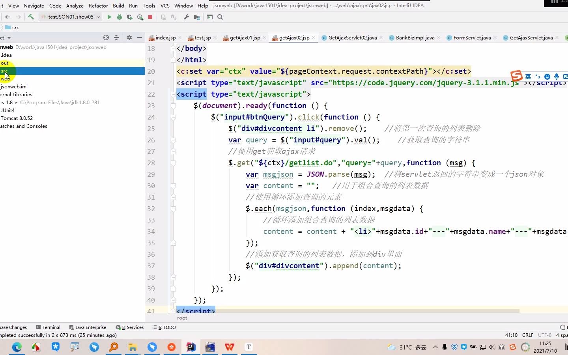Click the Back navigation arrow
Viewport: 568px width, 355px height.
pos(7,17)
